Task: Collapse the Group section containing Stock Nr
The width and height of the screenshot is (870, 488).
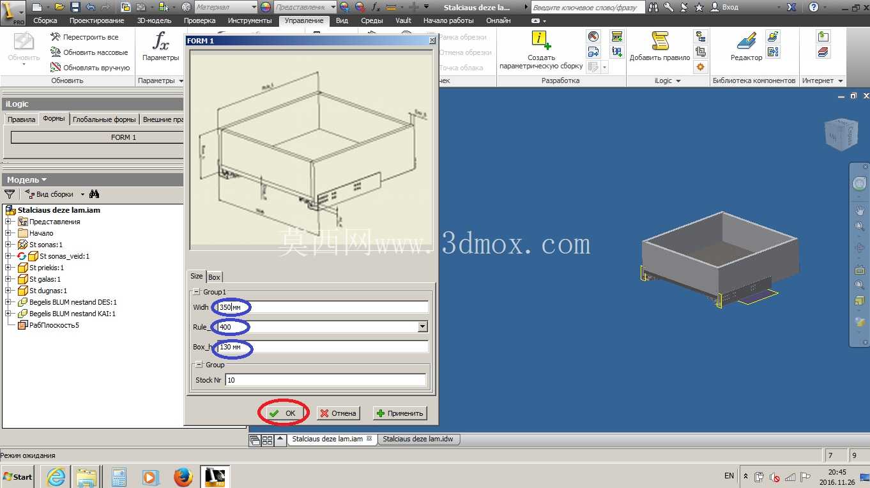Action: coord(199,365)
